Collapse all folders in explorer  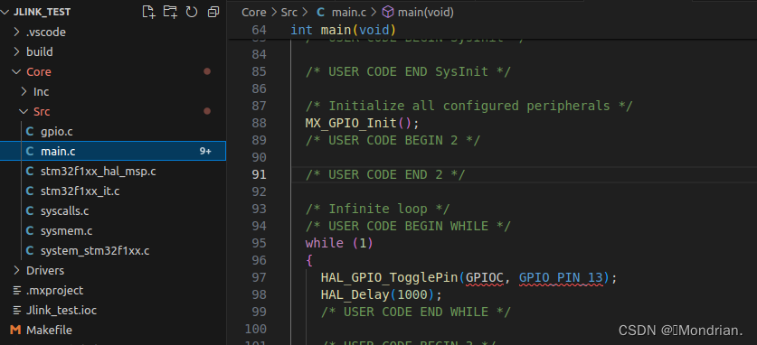tap(213, 12)
